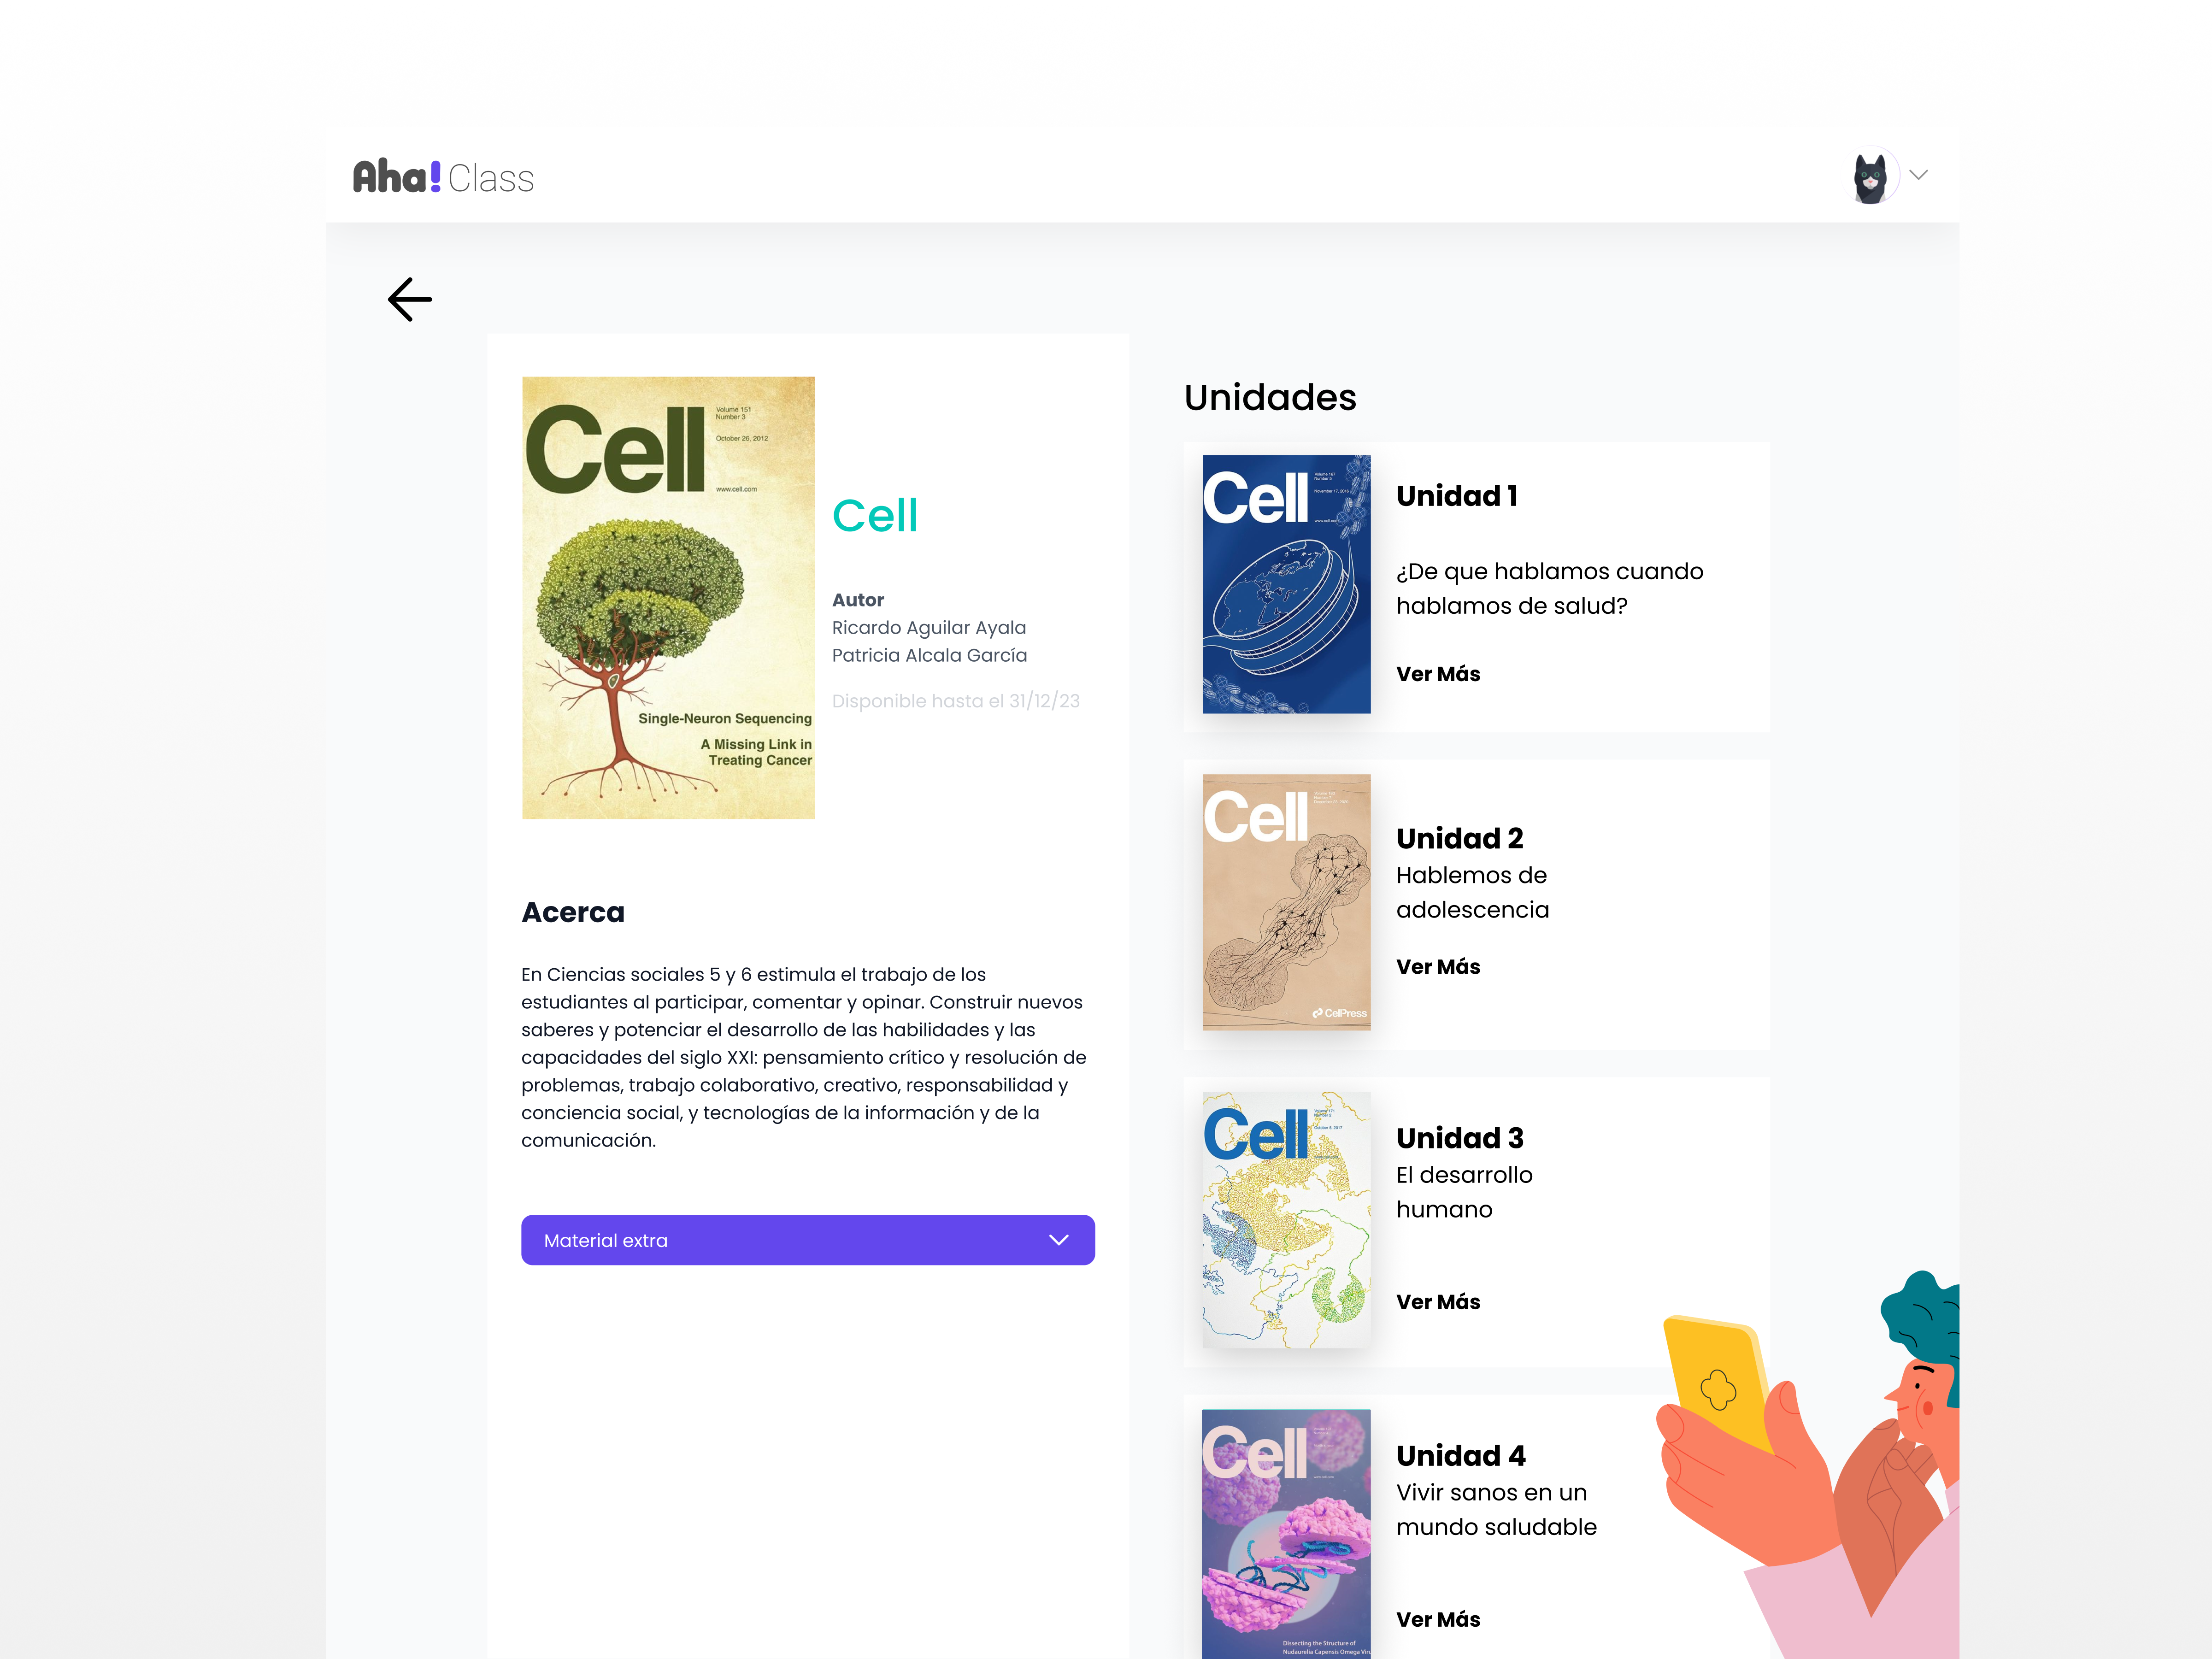2212x1659 pixels.
Task: Open Ver Más under Unidad 1
Action: tap(1438, 674)
